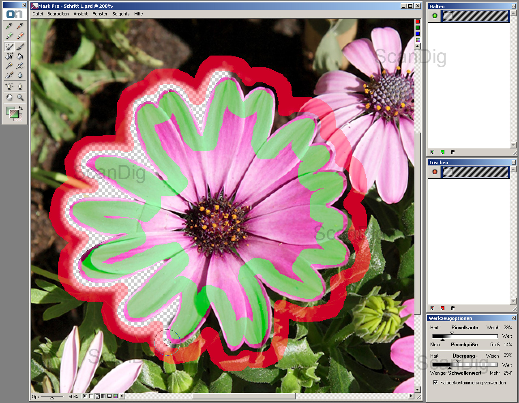519x403 pixels.
Task: Open the Hilfe menu
Action: pos(138,14)
